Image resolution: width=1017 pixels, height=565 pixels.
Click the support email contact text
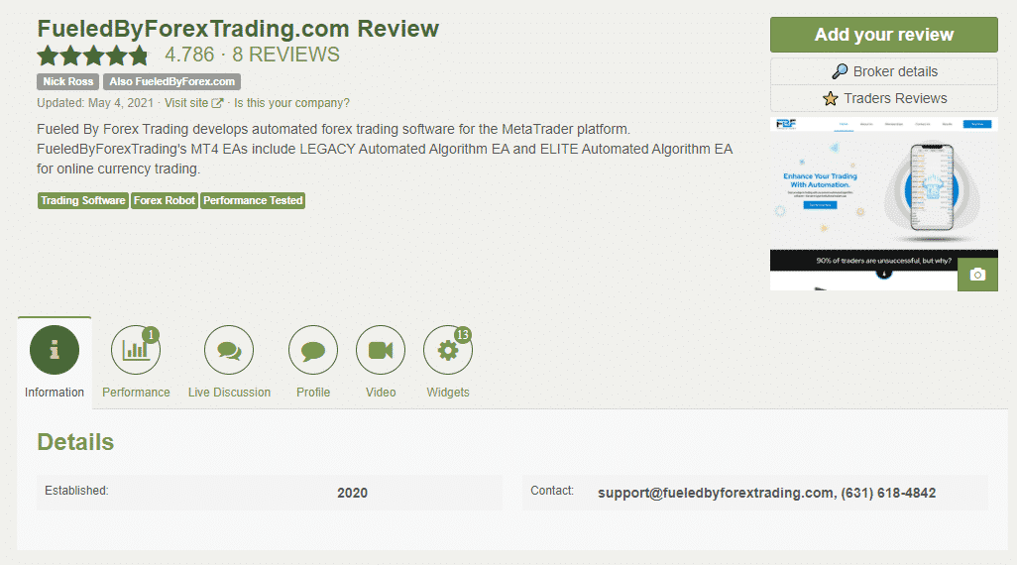pos(716,493)
